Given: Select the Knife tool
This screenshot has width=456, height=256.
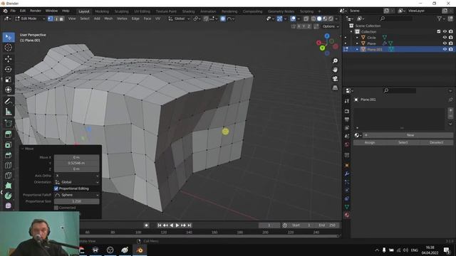Looking at the screenshot, I should tap(8, 176).
